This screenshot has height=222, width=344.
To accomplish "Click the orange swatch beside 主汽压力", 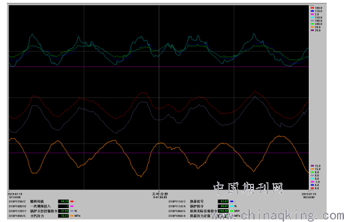I will [x=72, y=216].
